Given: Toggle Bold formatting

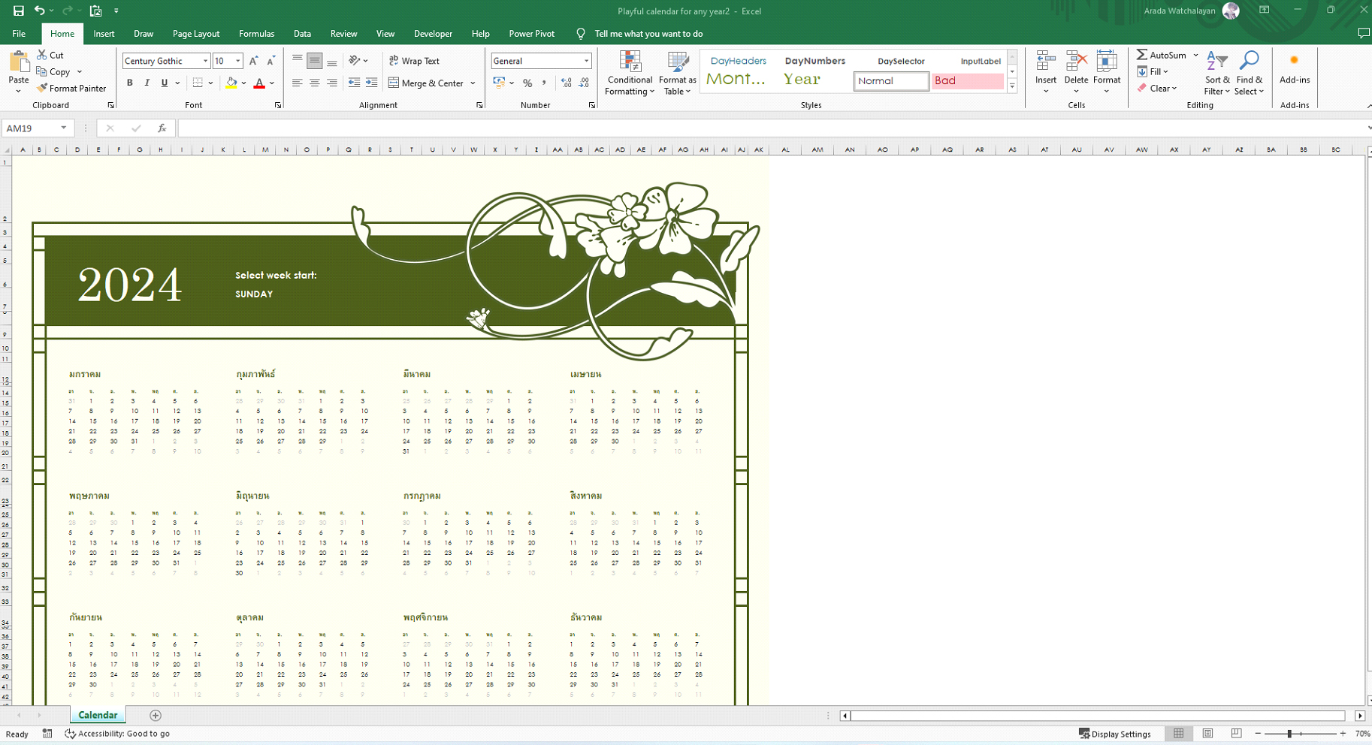Looking at the screenshot, I should click(x=130, y=83).
